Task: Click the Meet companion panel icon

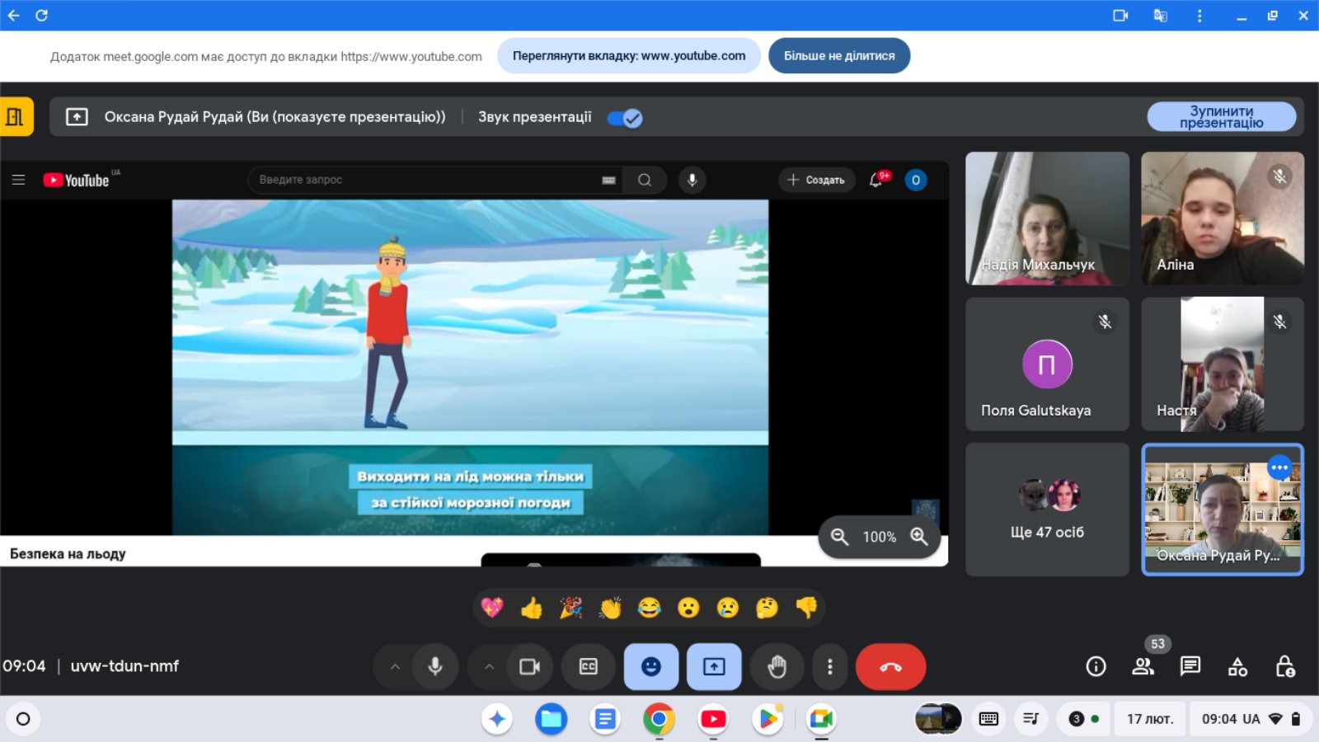Action: [16, 116]
